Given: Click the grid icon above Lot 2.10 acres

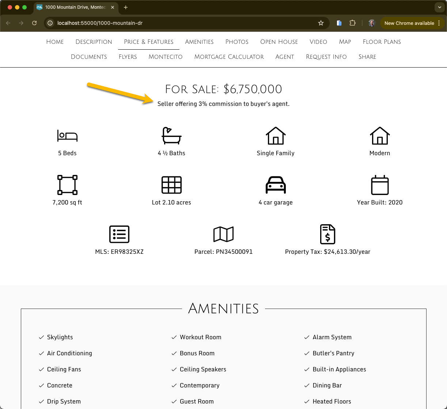Looking at the screenshot, I should 171,185.
